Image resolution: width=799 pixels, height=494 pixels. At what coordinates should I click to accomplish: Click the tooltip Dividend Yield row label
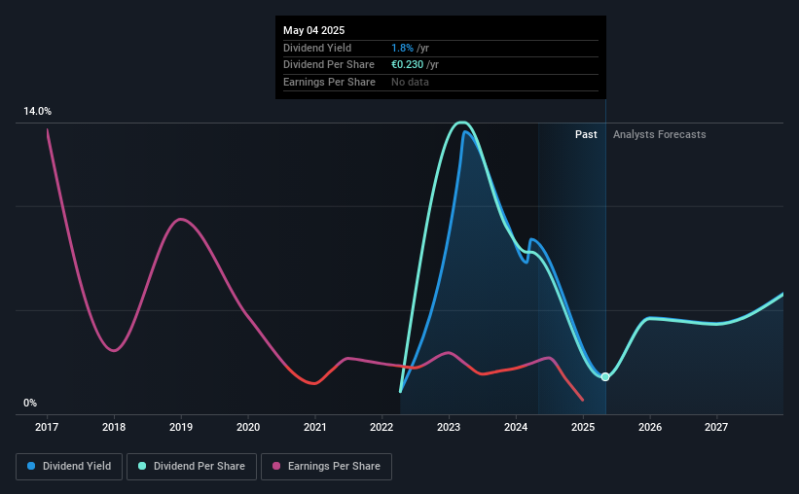pos(317,48)
